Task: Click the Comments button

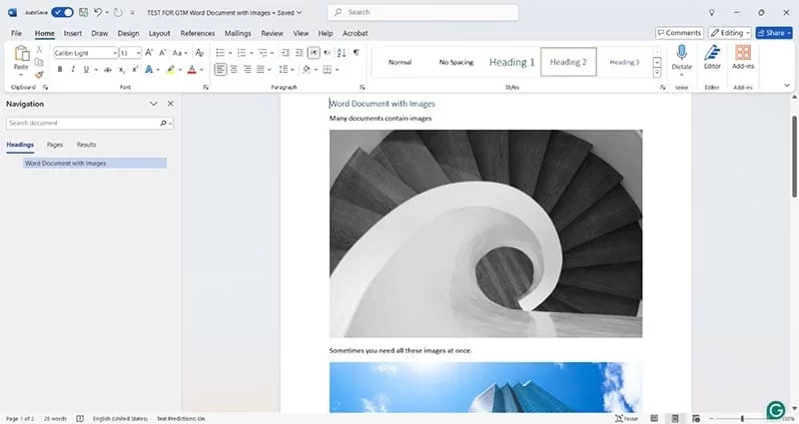Action: 679,33
